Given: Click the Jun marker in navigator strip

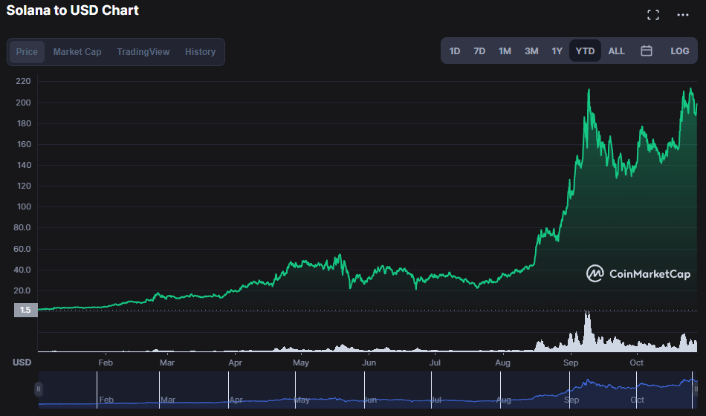Looking at the screenshot, I should (x=369, y=400).
